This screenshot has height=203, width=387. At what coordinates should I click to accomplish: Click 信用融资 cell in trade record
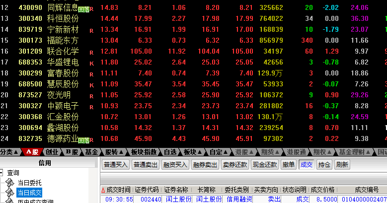tap(239, 200)
